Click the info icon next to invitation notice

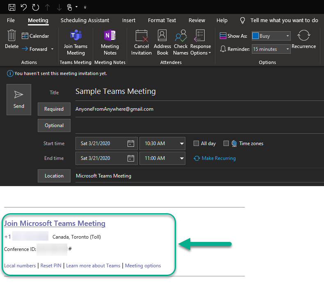point(10,73)
